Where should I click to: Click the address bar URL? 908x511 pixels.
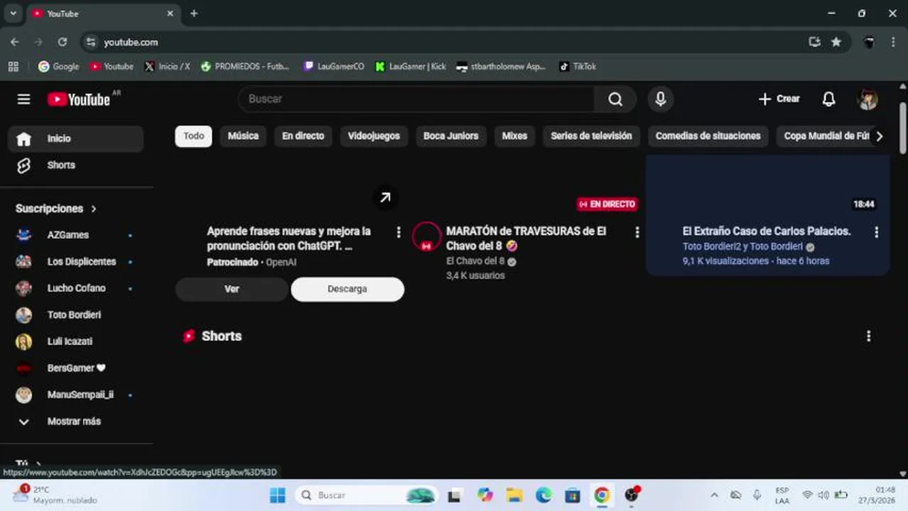pos(131,43)
